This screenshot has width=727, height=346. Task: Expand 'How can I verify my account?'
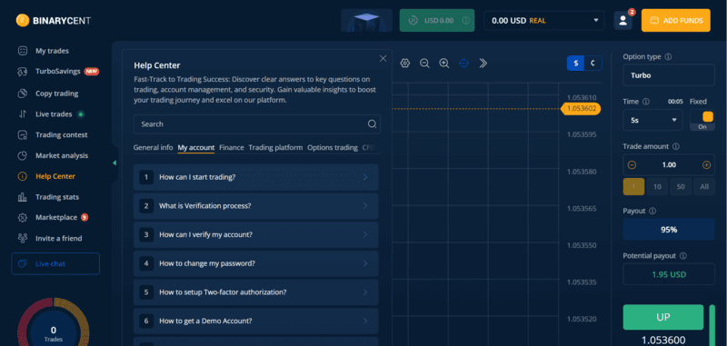pos(256,235)
